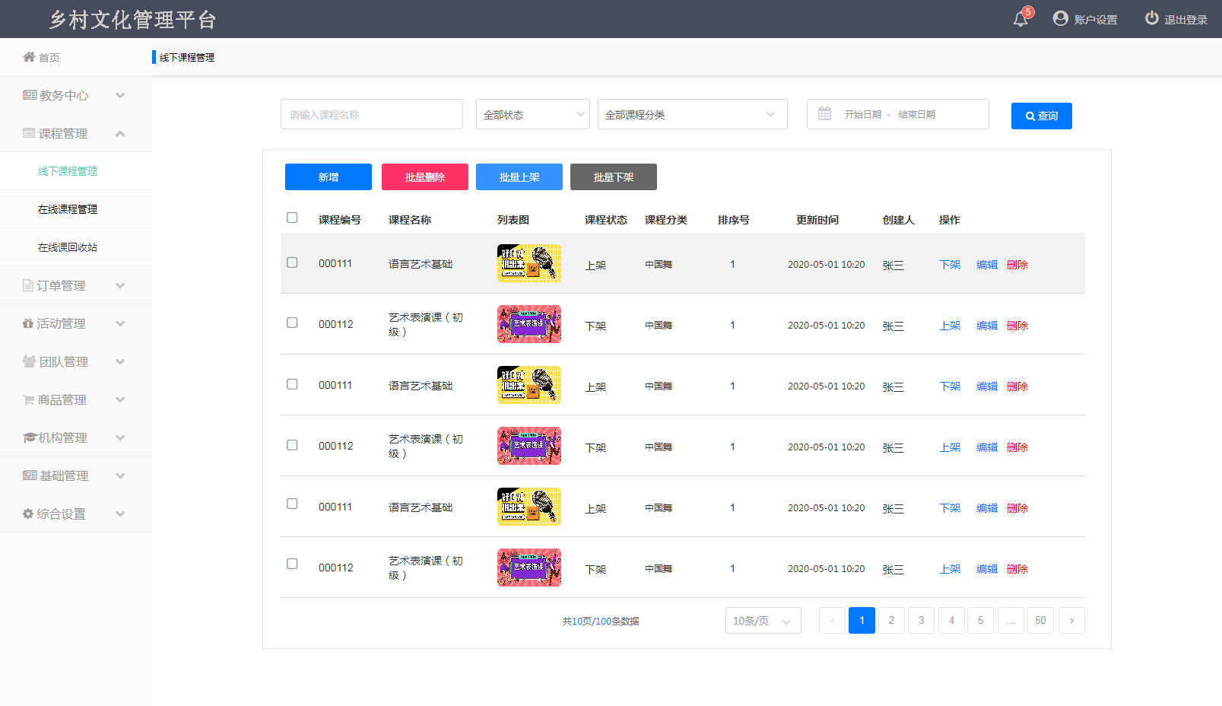The height and width of the screenshot is (706, 1222).
Task: Click the home icon in sidebar
Action: point(29,57)
